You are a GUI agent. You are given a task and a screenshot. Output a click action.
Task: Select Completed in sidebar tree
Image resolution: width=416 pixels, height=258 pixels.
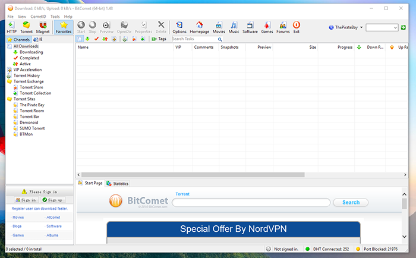[x=29, y=58]
